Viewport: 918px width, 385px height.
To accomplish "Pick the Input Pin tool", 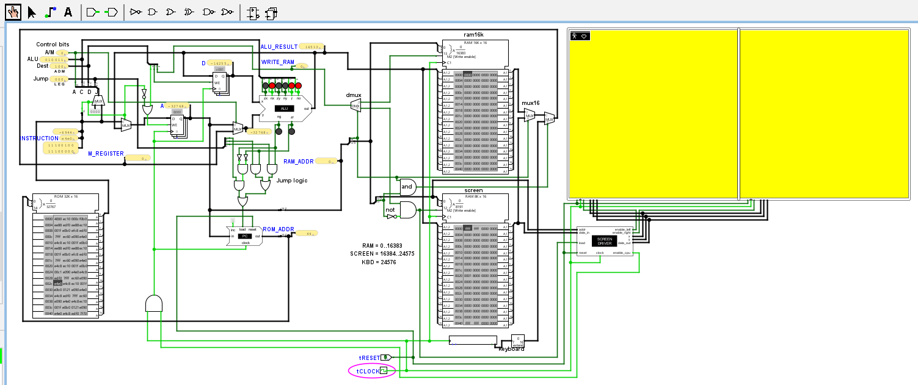I will point(92,12).
